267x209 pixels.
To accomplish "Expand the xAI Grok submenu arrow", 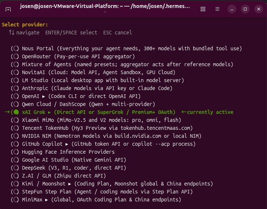I will tap(49, 112).
